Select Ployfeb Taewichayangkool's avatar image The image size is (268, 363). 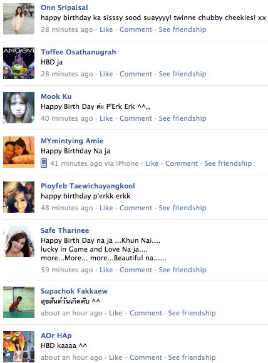[19, 197]
